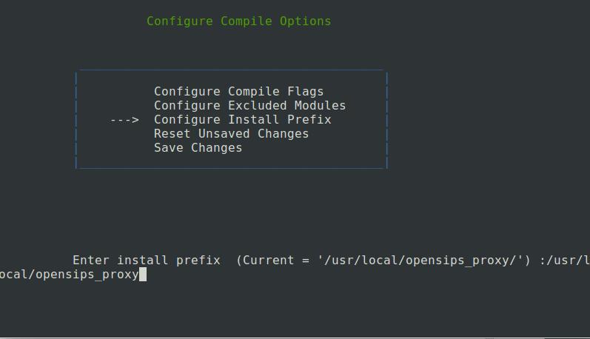Click the word Modules in the menu
Viewport: 590px width, 339px height.
pos(321,105)
